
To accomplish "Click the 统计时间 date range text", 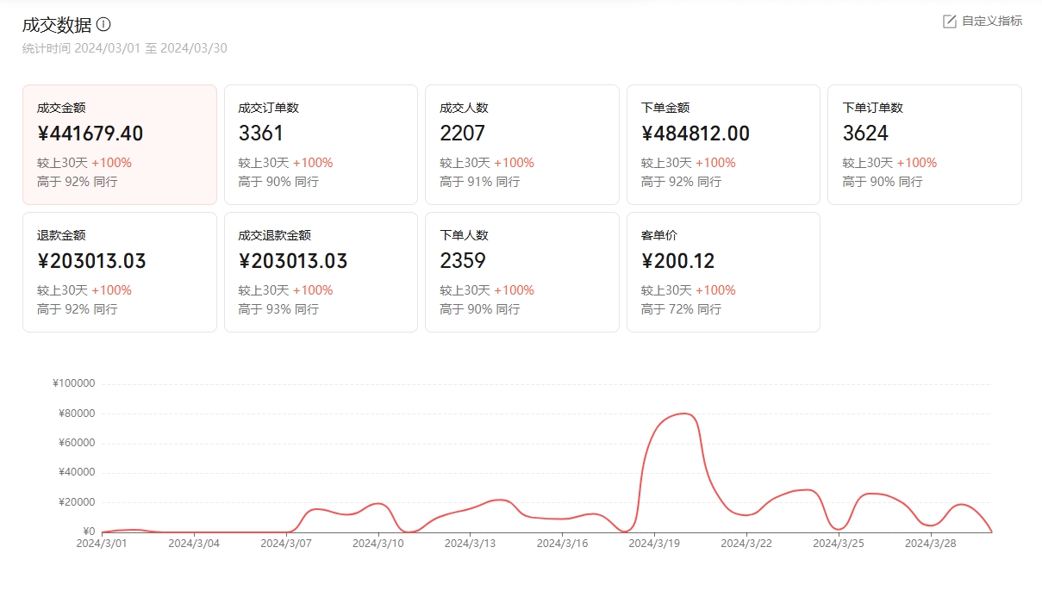I will point(125,48).
